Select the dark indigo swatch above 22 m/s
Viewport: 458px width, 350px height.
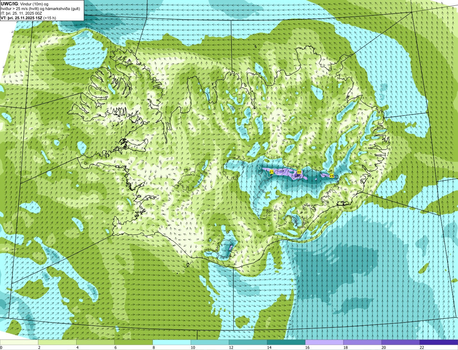point(439,342)
